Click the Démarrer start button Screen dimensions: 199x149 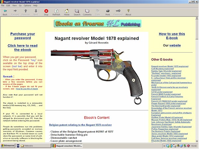tap(8, 146)
